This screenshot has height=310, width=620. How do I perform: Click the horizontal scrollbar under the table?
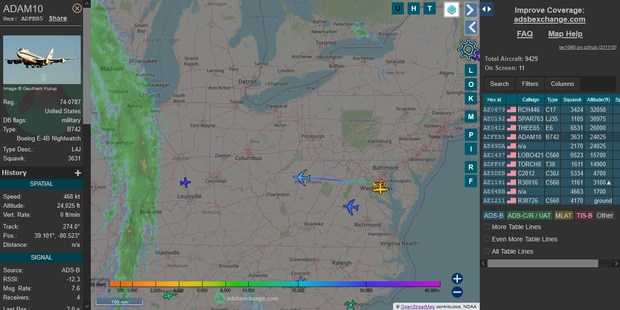[x=542, y=264]
